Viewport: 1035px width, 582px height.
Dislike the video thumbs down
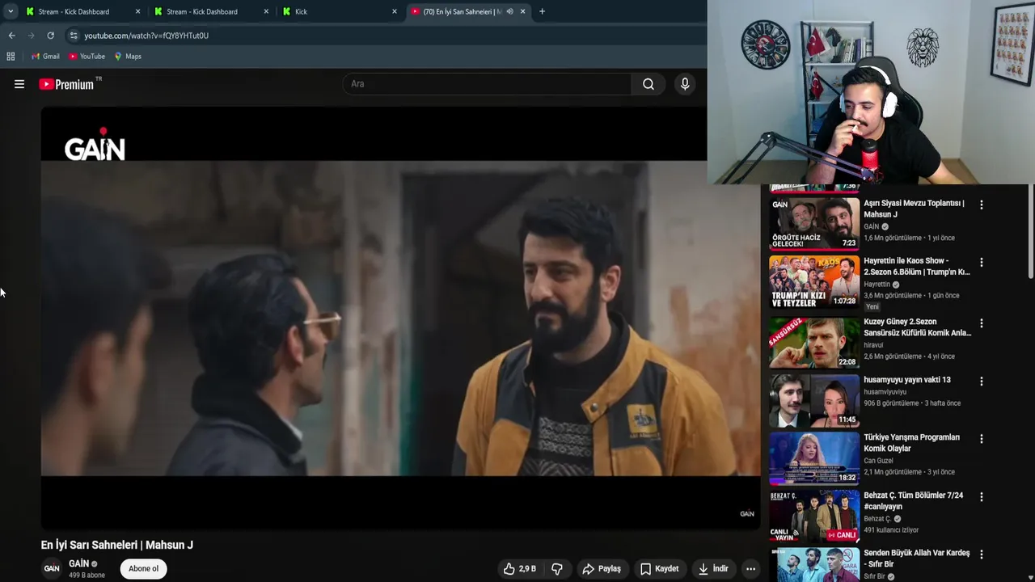[557, 569]
